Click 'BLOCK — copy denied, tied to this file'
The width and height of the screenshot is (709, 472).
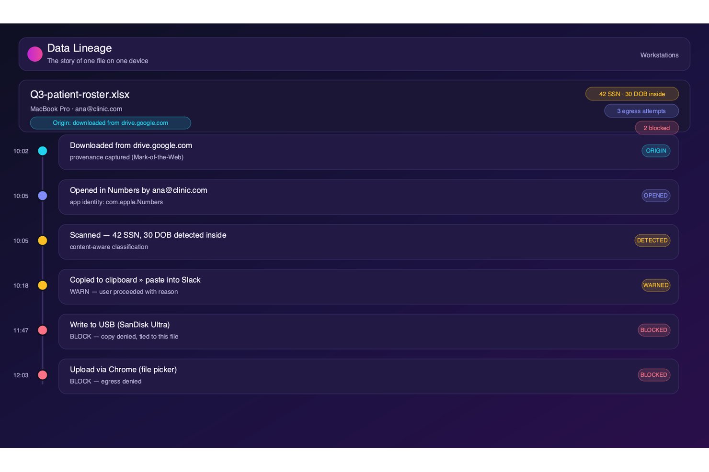tap(124, 337)
